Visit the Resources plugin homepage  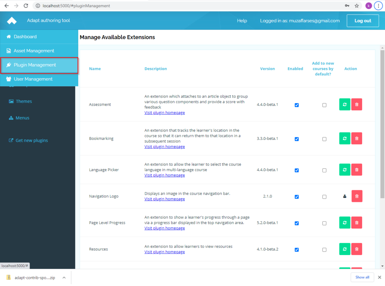[x=164, y=252]
